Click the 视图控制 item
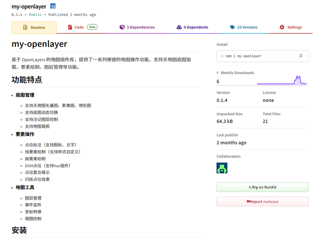This screenshot has width=320, height=240. (33, 218)
